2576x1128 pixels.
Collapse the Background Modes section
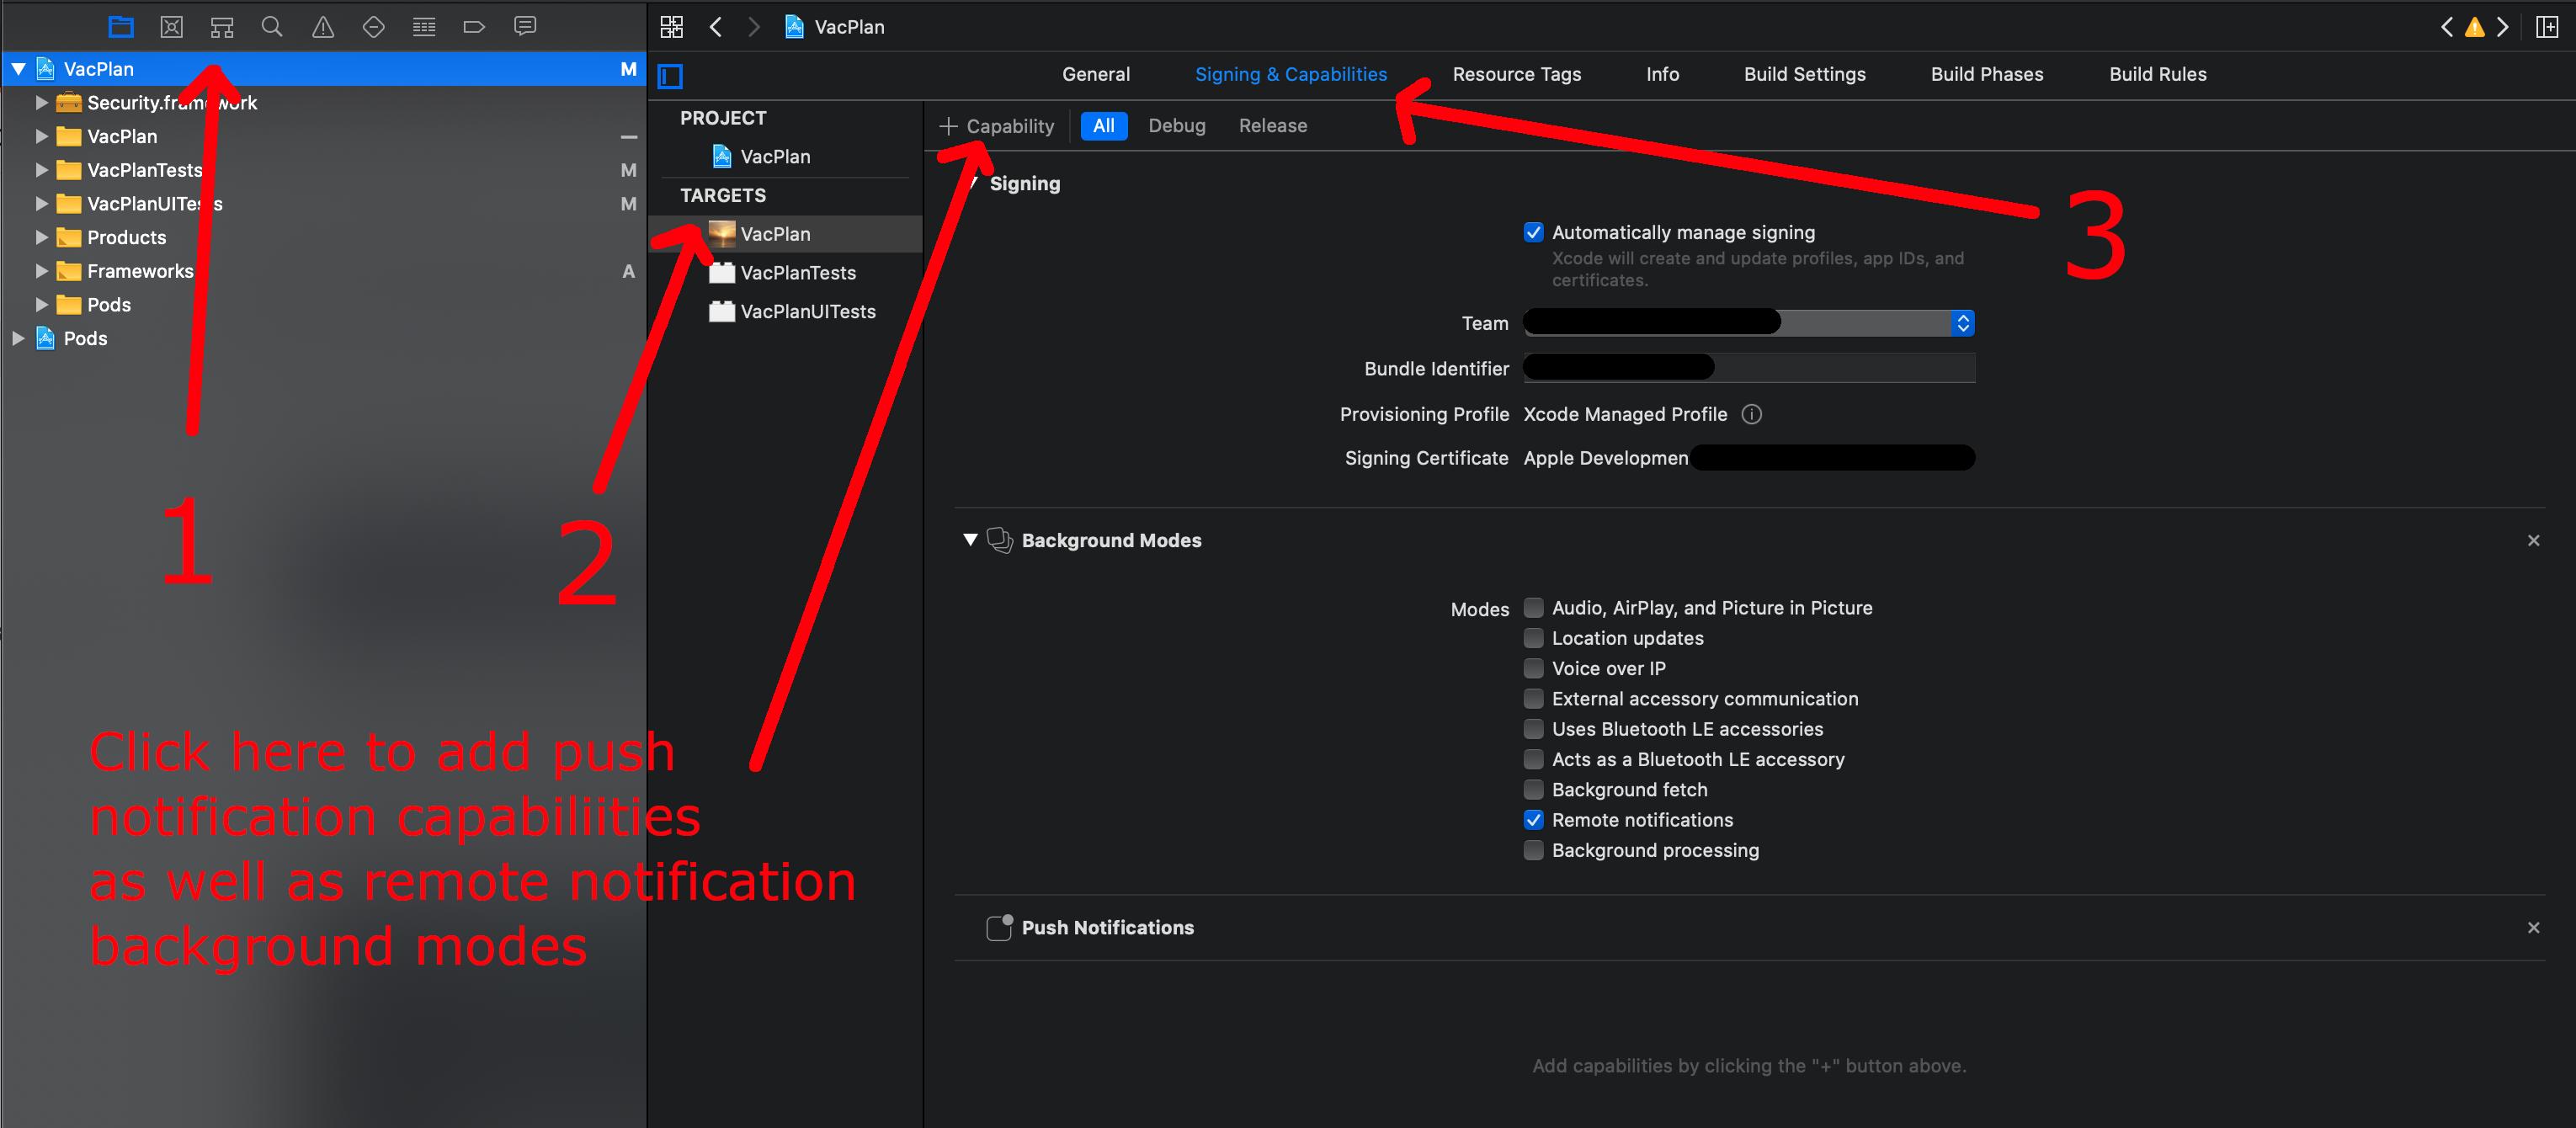pos(969,540)
